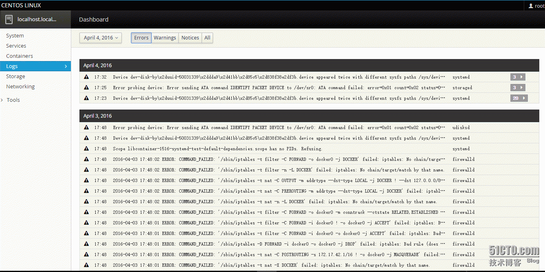This screenshot has width=545, height=272.
Task: Click warning icon of udisksd error entry
Action: click(86, 127)
